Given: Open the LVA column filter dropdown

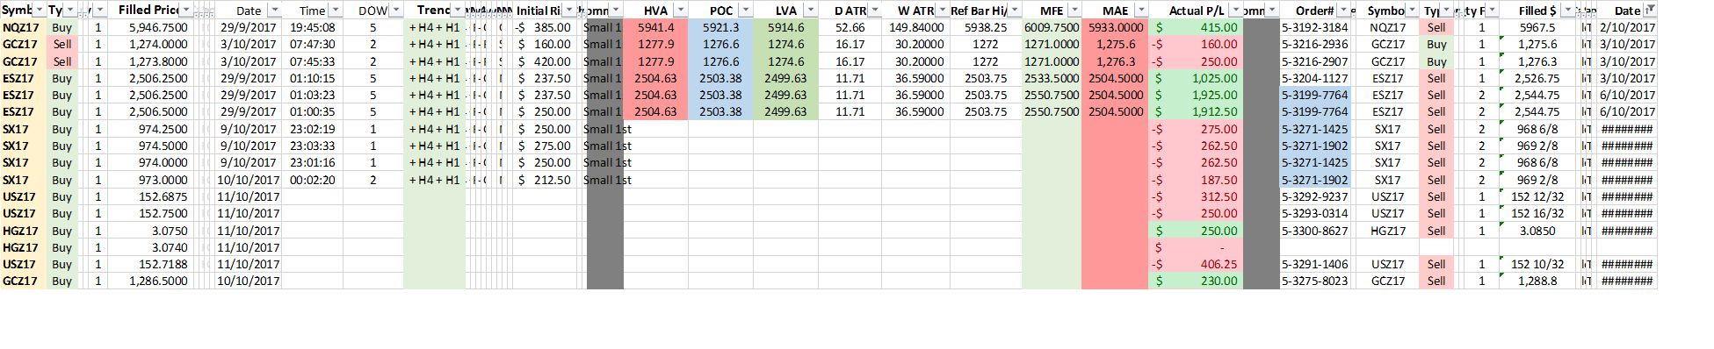Looking at the screenshot, I should point(810,10).
